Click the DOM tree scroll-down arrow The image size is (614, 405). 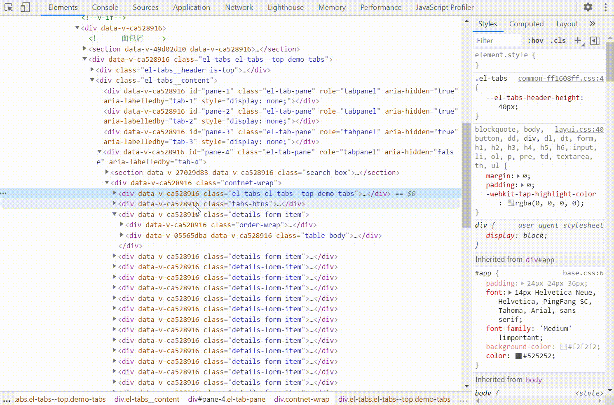466,386
